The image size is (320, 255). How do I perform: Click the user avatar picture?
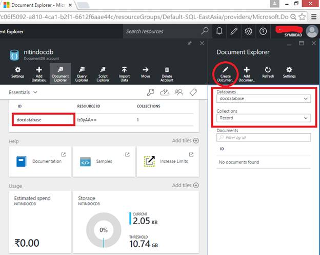tap(312, 31)
